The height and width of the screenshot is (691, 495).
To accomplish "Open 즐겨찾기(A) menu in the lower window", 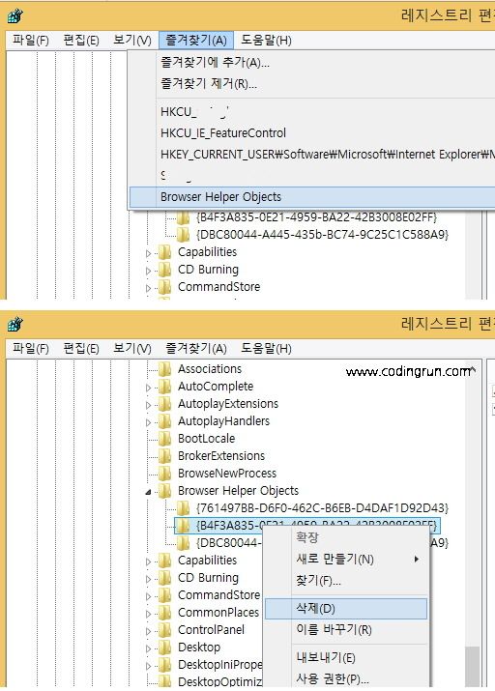I will coord(196,349).
